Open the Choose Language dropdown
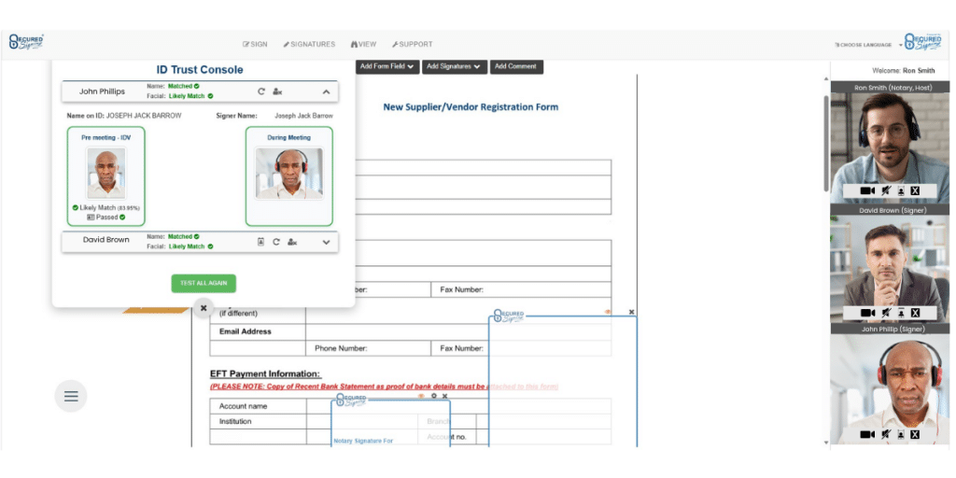 click(x=868, y=45)
